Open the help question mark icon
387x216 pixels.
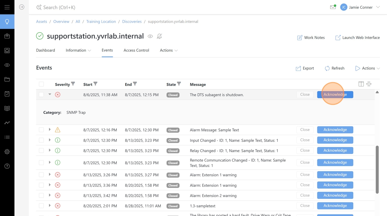coord(7,166)
